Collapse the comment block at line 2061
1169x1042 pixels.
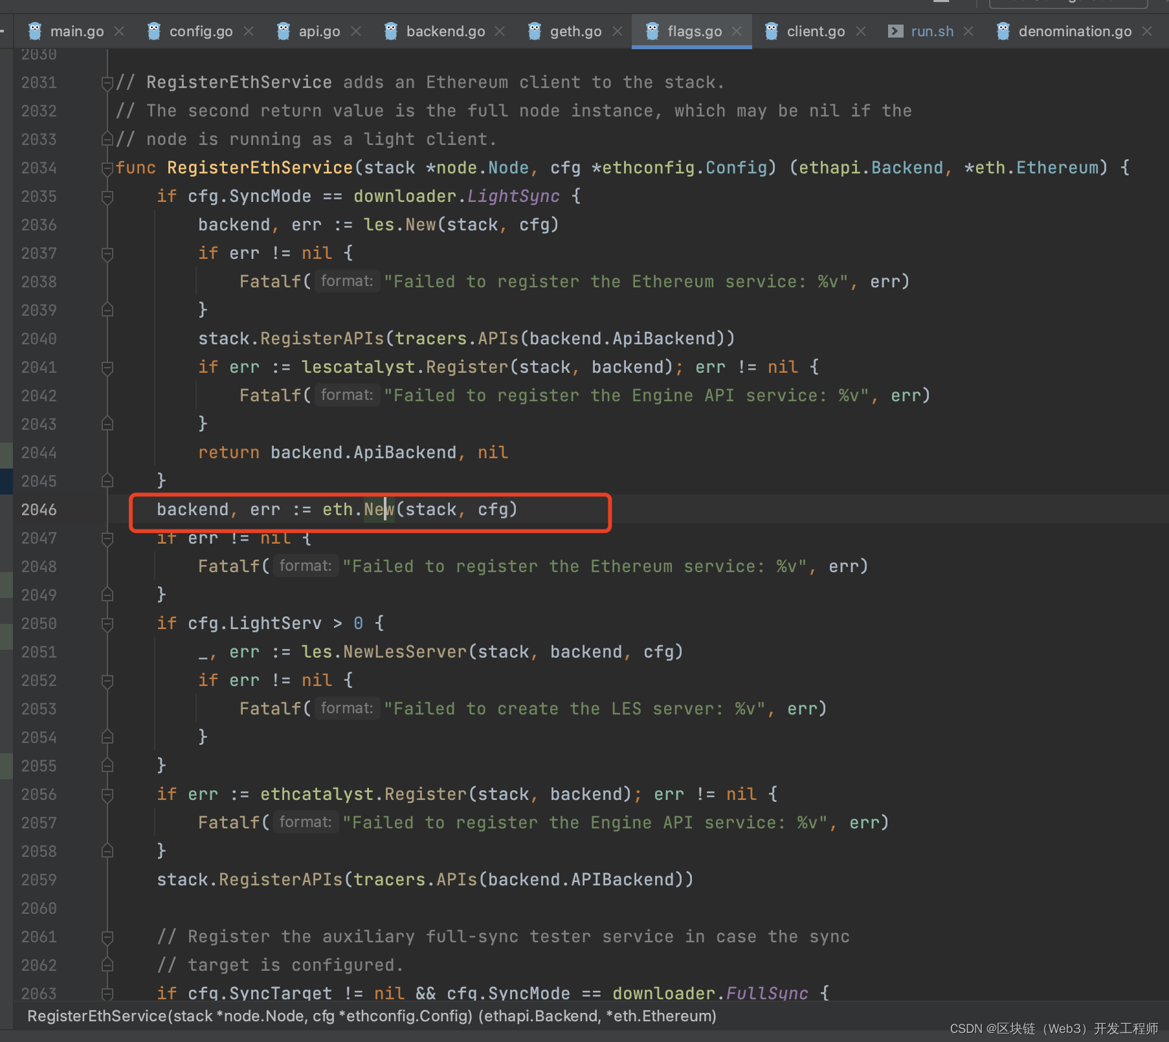[107, 937]
